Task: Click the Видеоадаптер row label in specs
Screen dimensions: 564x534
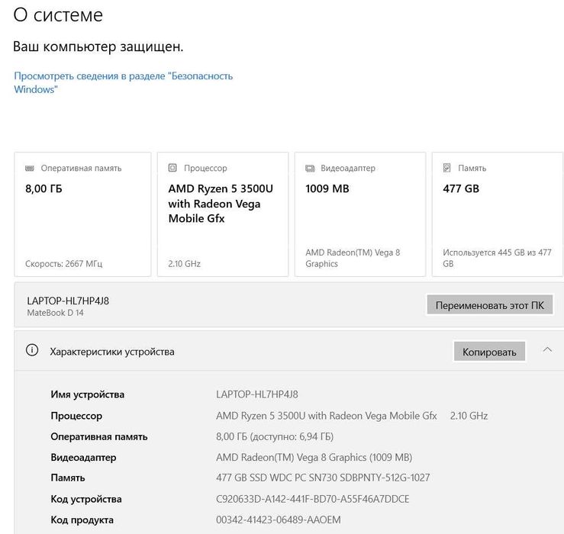Action: coord(83,458)
